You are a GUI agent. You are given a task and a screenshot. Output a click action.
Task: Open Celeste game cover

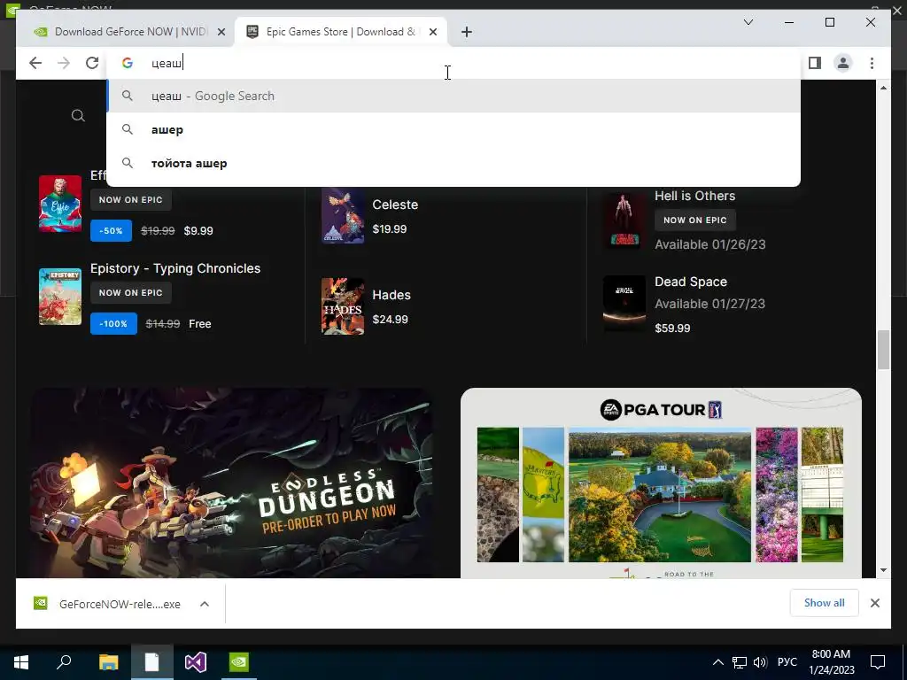click(343, 215)
